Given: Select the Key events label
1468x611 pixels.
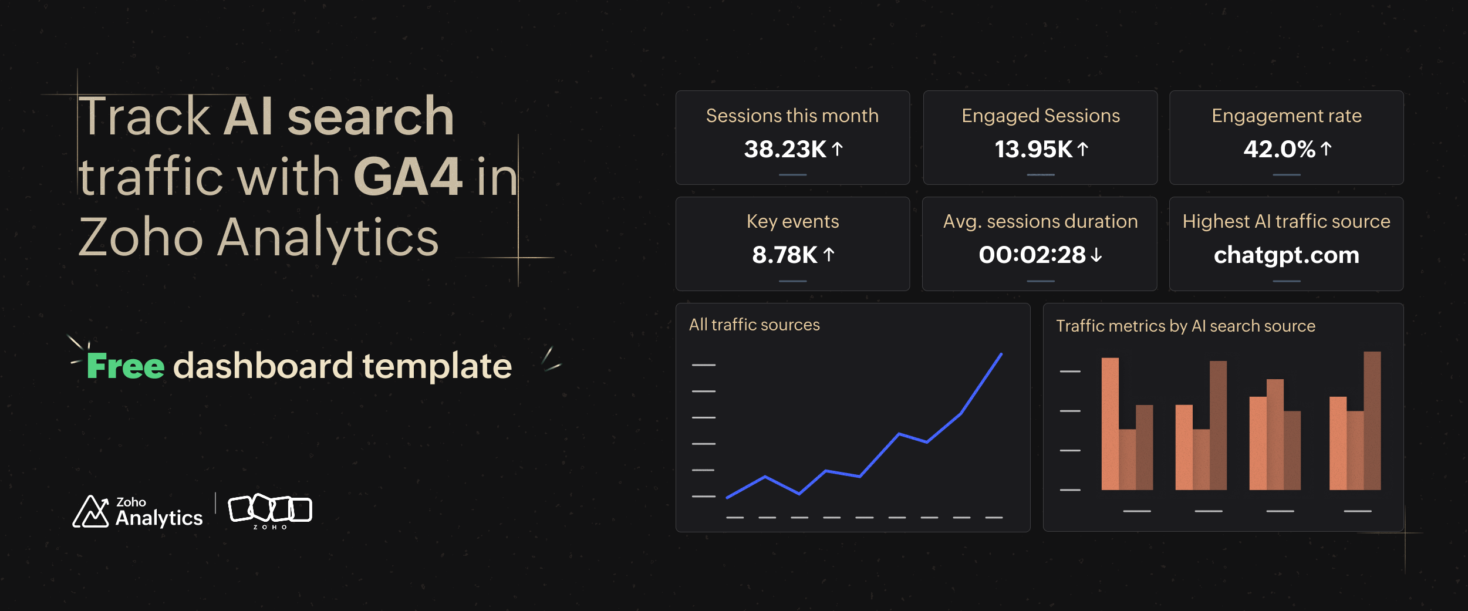Looking at the screenshot, I should click(792, 221).
